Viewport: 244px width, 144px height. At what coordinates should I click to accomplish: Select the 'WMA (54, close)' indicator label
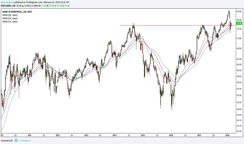pyautogui.click(x=10, y=18)
